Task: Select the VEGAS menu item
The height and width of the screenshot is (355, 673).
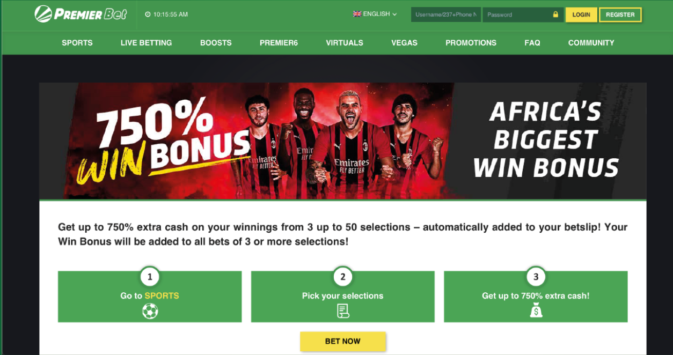Action: [404, 43]
